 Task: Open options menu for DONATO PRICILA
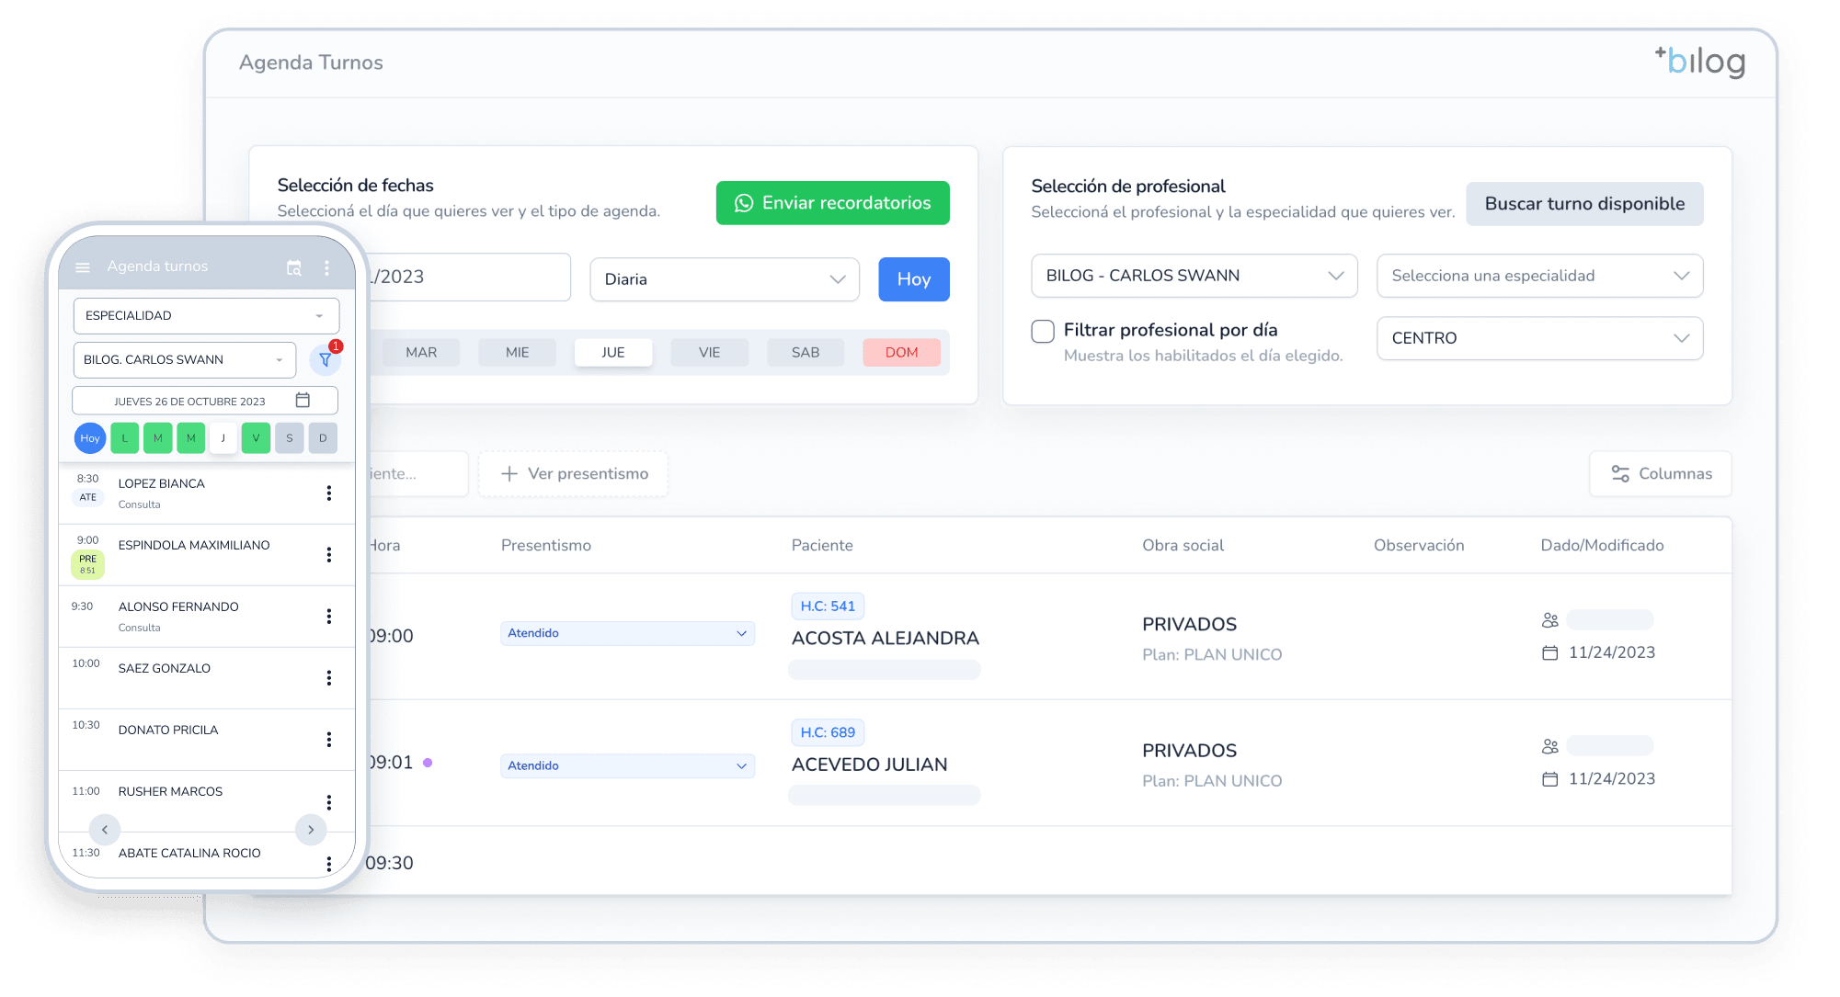(329, 740)
